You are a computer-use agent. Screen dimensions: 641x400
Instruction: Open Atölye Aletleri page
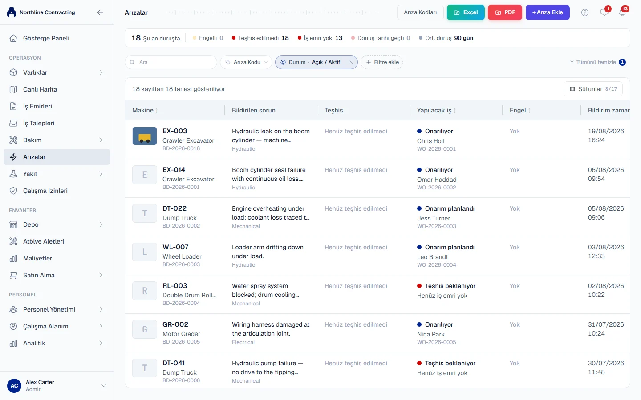pos(57,241)
